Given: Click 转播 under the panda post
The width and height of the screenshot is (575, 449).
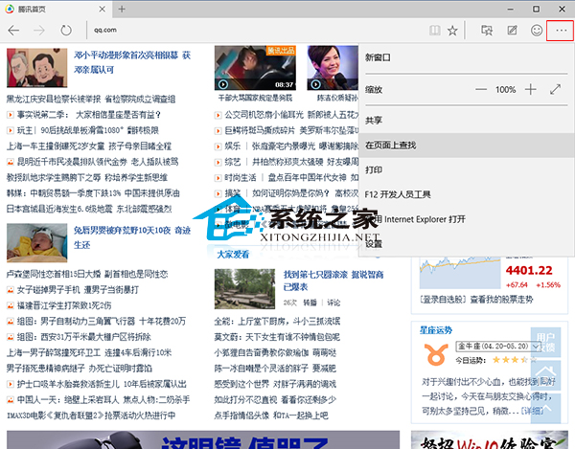Looking at the screenshot, I should (310, 303).
